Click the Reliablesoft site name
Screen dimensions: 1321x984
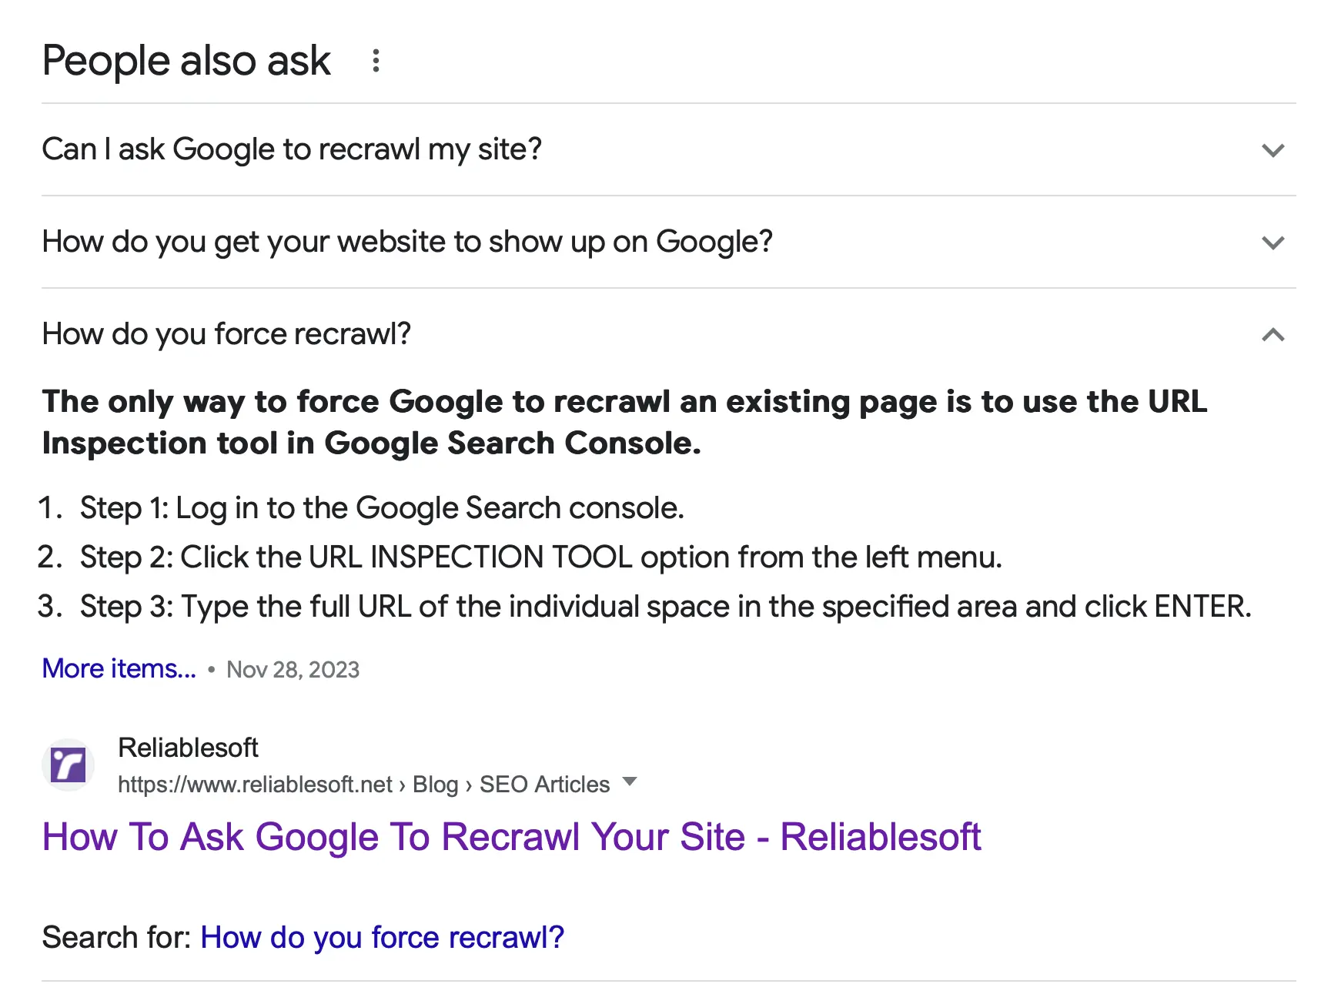tap(188, 748)
